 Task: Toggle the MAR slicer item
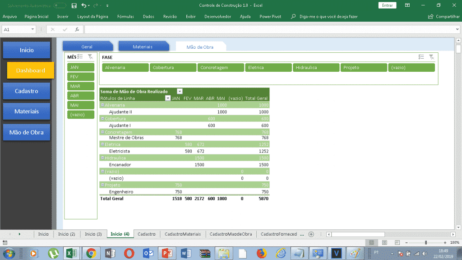(x=81, y=86)
